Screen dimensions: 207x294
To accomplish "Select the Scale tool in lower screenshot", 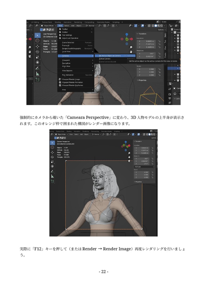I will coord(52,162).
